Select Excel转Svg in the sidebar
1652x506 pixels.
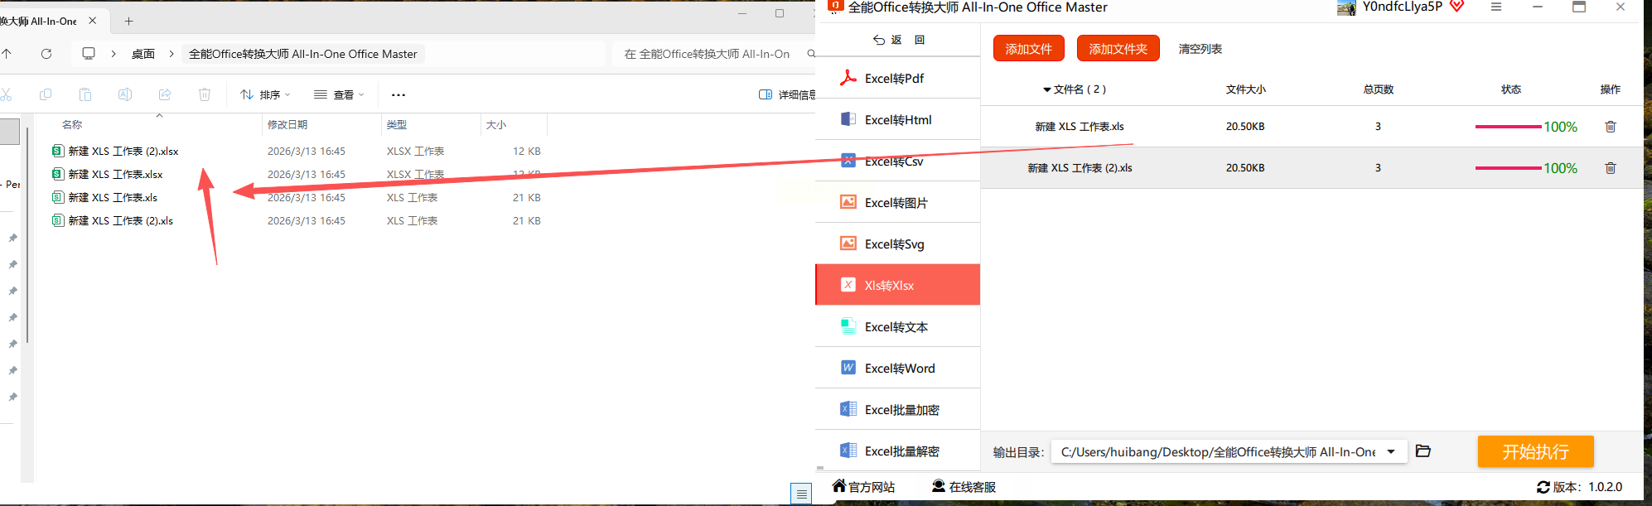coord(898,243)
